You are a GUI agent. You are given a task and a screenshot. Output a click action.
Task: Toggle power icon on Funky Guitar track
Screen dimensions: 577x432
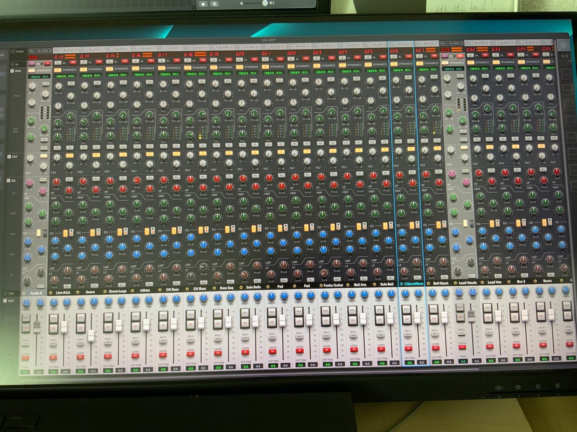321,285
